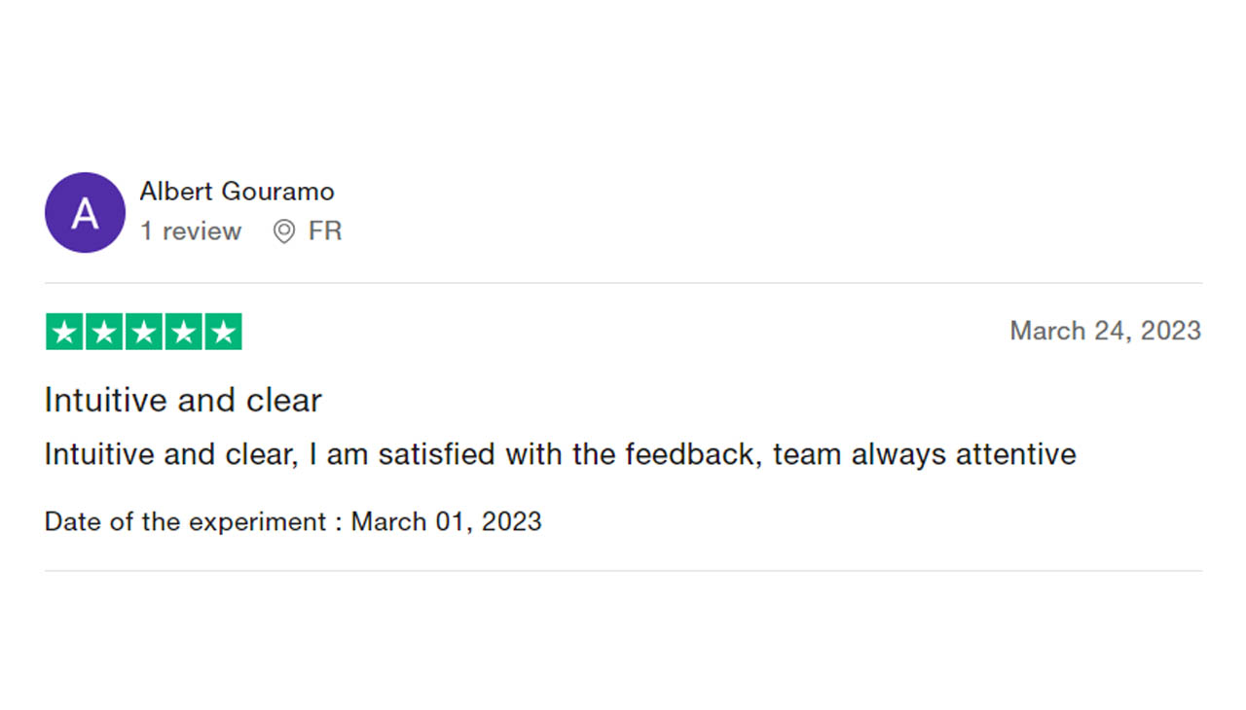Click the third green rating star
Viewport: 1246px width, 710px height.
pos(144,332)
